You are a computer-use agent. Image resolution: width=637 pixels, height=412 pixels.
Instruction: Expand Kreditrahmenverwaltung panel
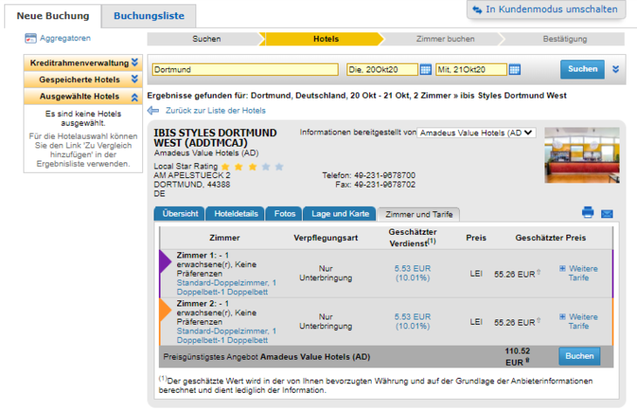[83, 63]
